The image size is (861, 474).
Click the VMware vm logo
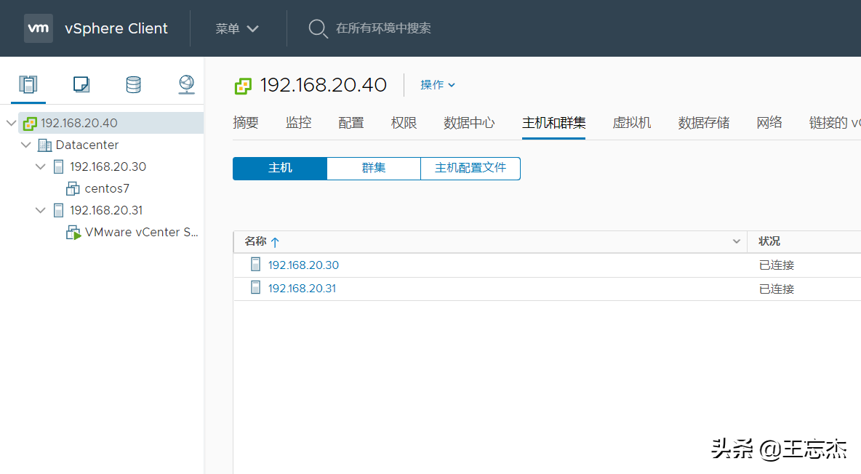pos(39,28)
